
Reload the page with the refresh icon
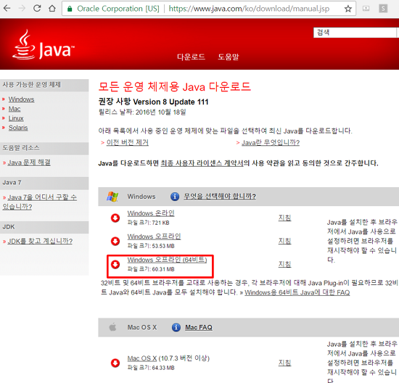[37, 9]
